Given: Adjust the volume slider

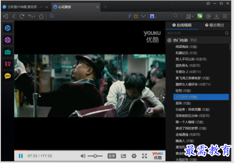Looking at the screenshot, I should [x=95, y=156].
